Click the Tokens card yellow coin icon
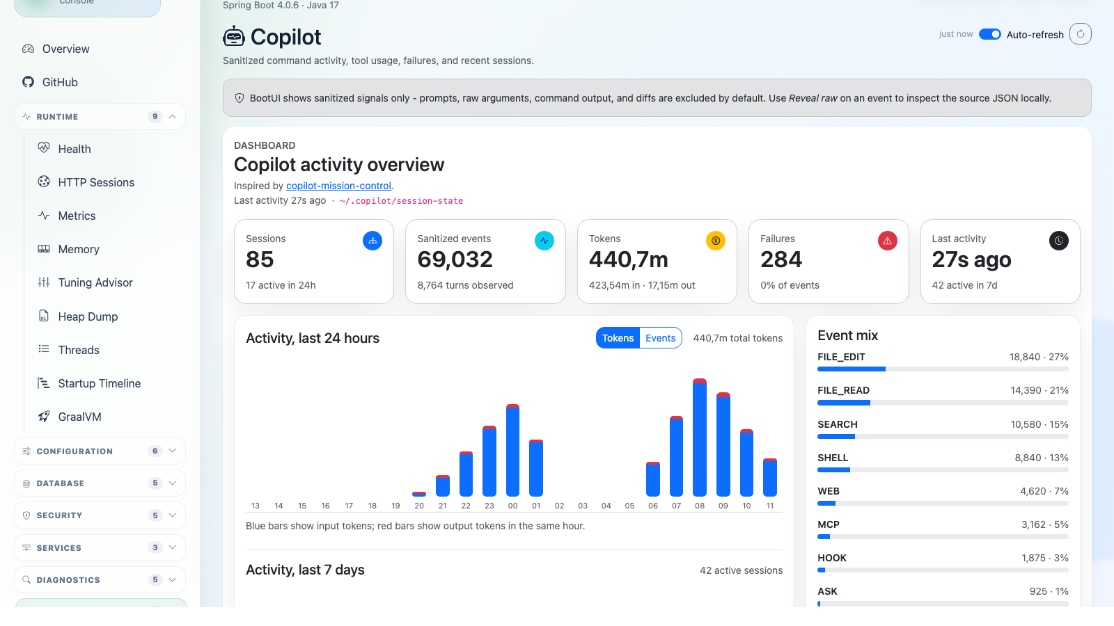This screenshot has width=1114, height=626. click(x=716, y=241)
